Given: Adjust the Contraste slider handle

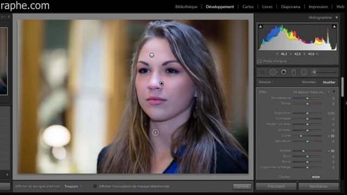Looking at the screenshot, I should click(x=307, y=119).
